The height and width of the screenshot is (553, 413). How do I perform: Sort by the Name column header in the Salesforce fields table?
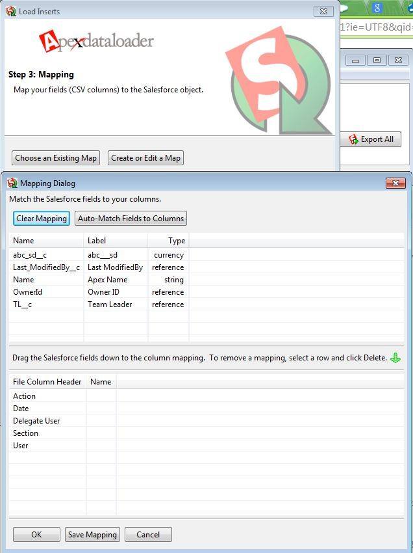coord(47,241)
